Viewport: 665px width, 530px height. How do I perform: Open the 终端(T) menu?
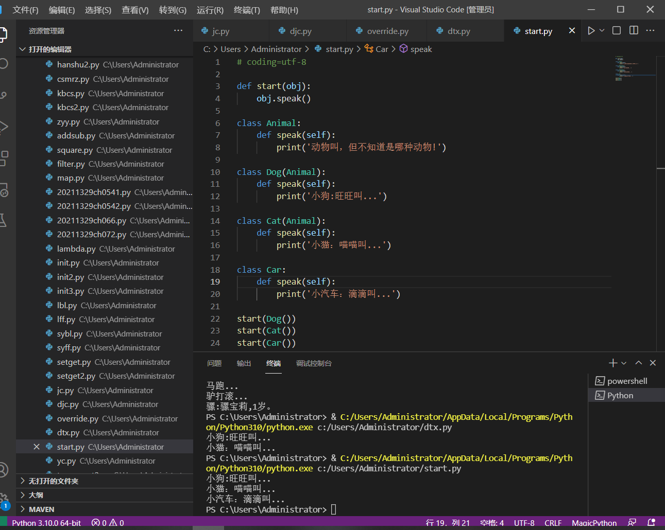point(247,10)
